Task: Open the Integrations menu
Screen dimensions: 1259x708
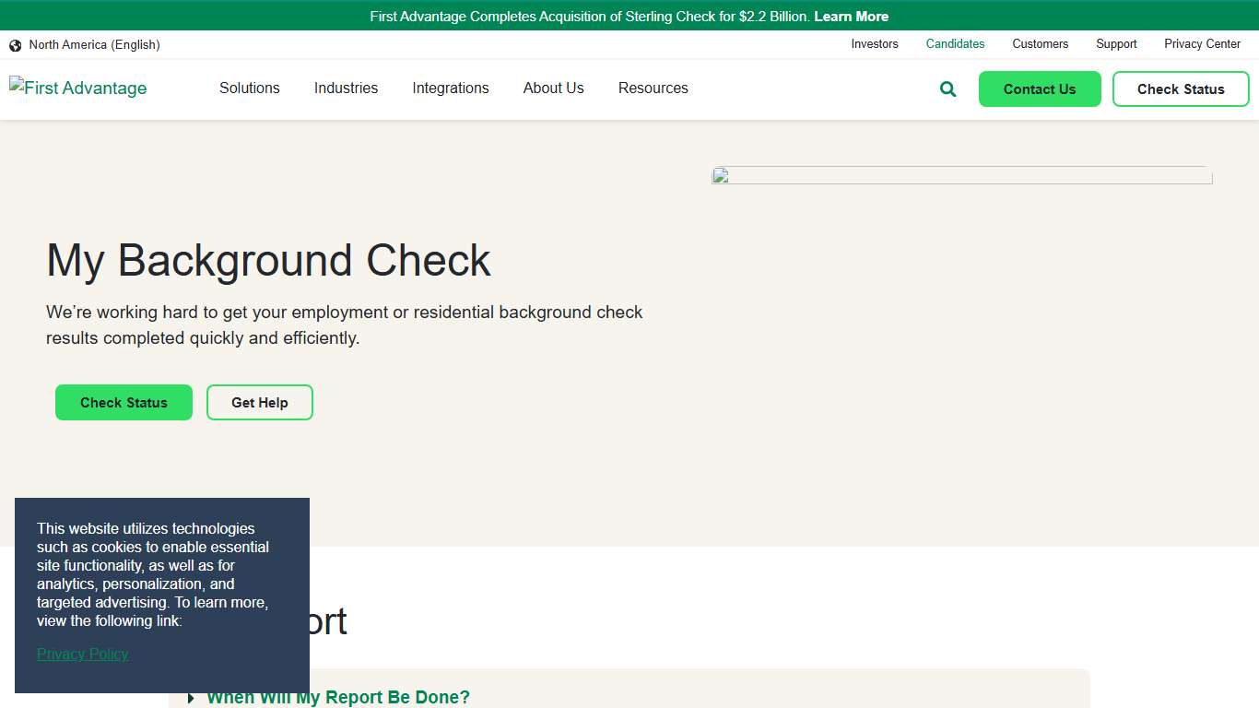Action: [451, 88]
